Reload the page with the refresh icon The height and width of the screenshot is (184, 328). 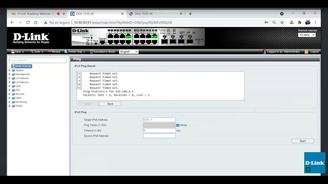pos(28,22)
